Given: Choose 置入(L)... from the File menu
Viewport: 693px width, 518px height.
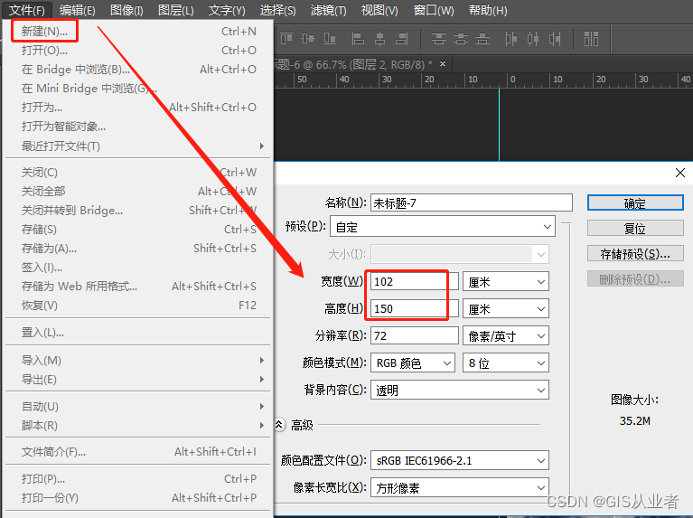Looking at the screenshot, I should point(138,333).
